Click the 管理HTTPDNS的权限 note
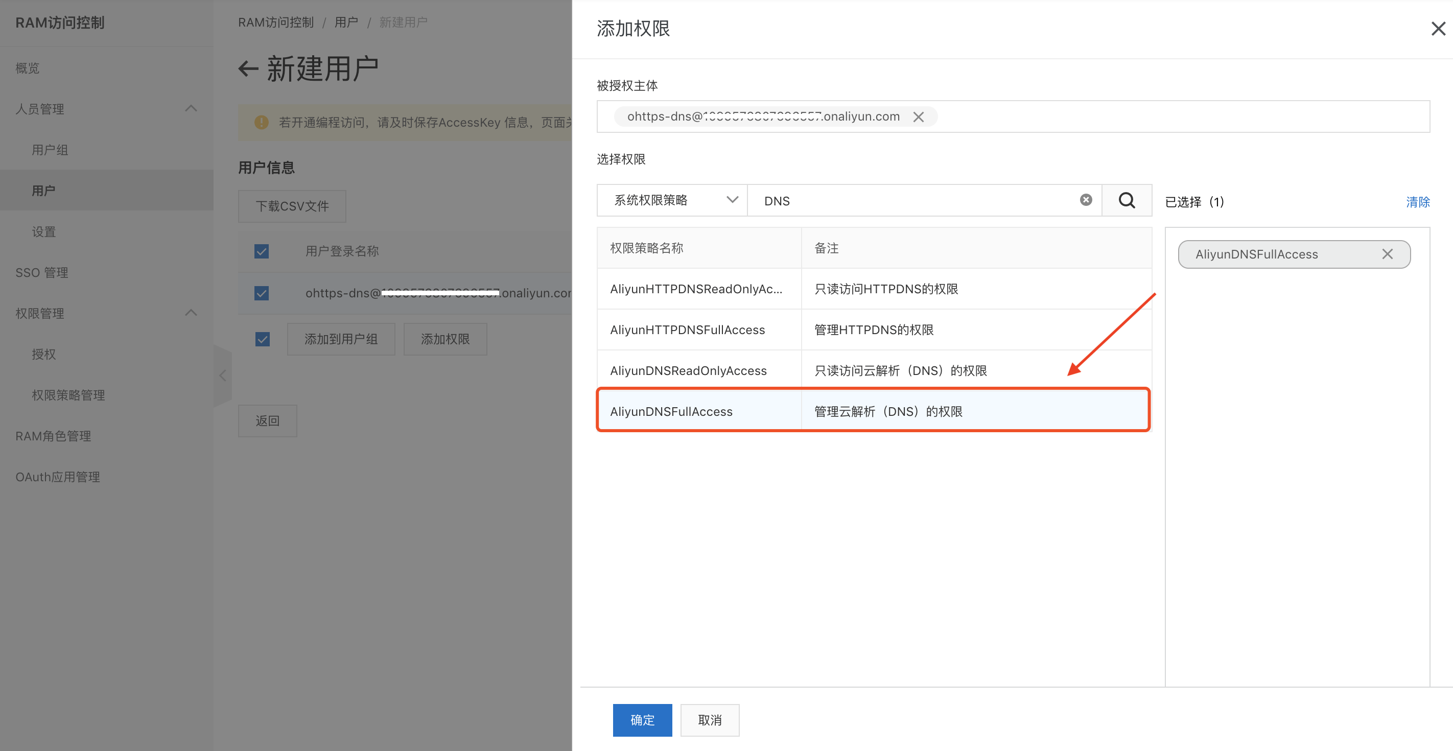 click(x=874, y=330)
